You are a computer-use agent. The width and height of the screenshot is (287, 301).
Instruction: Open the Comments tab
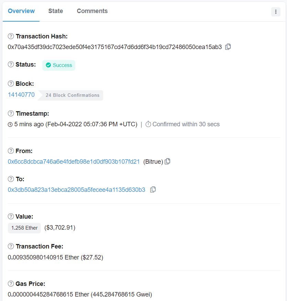pos(92,11)
